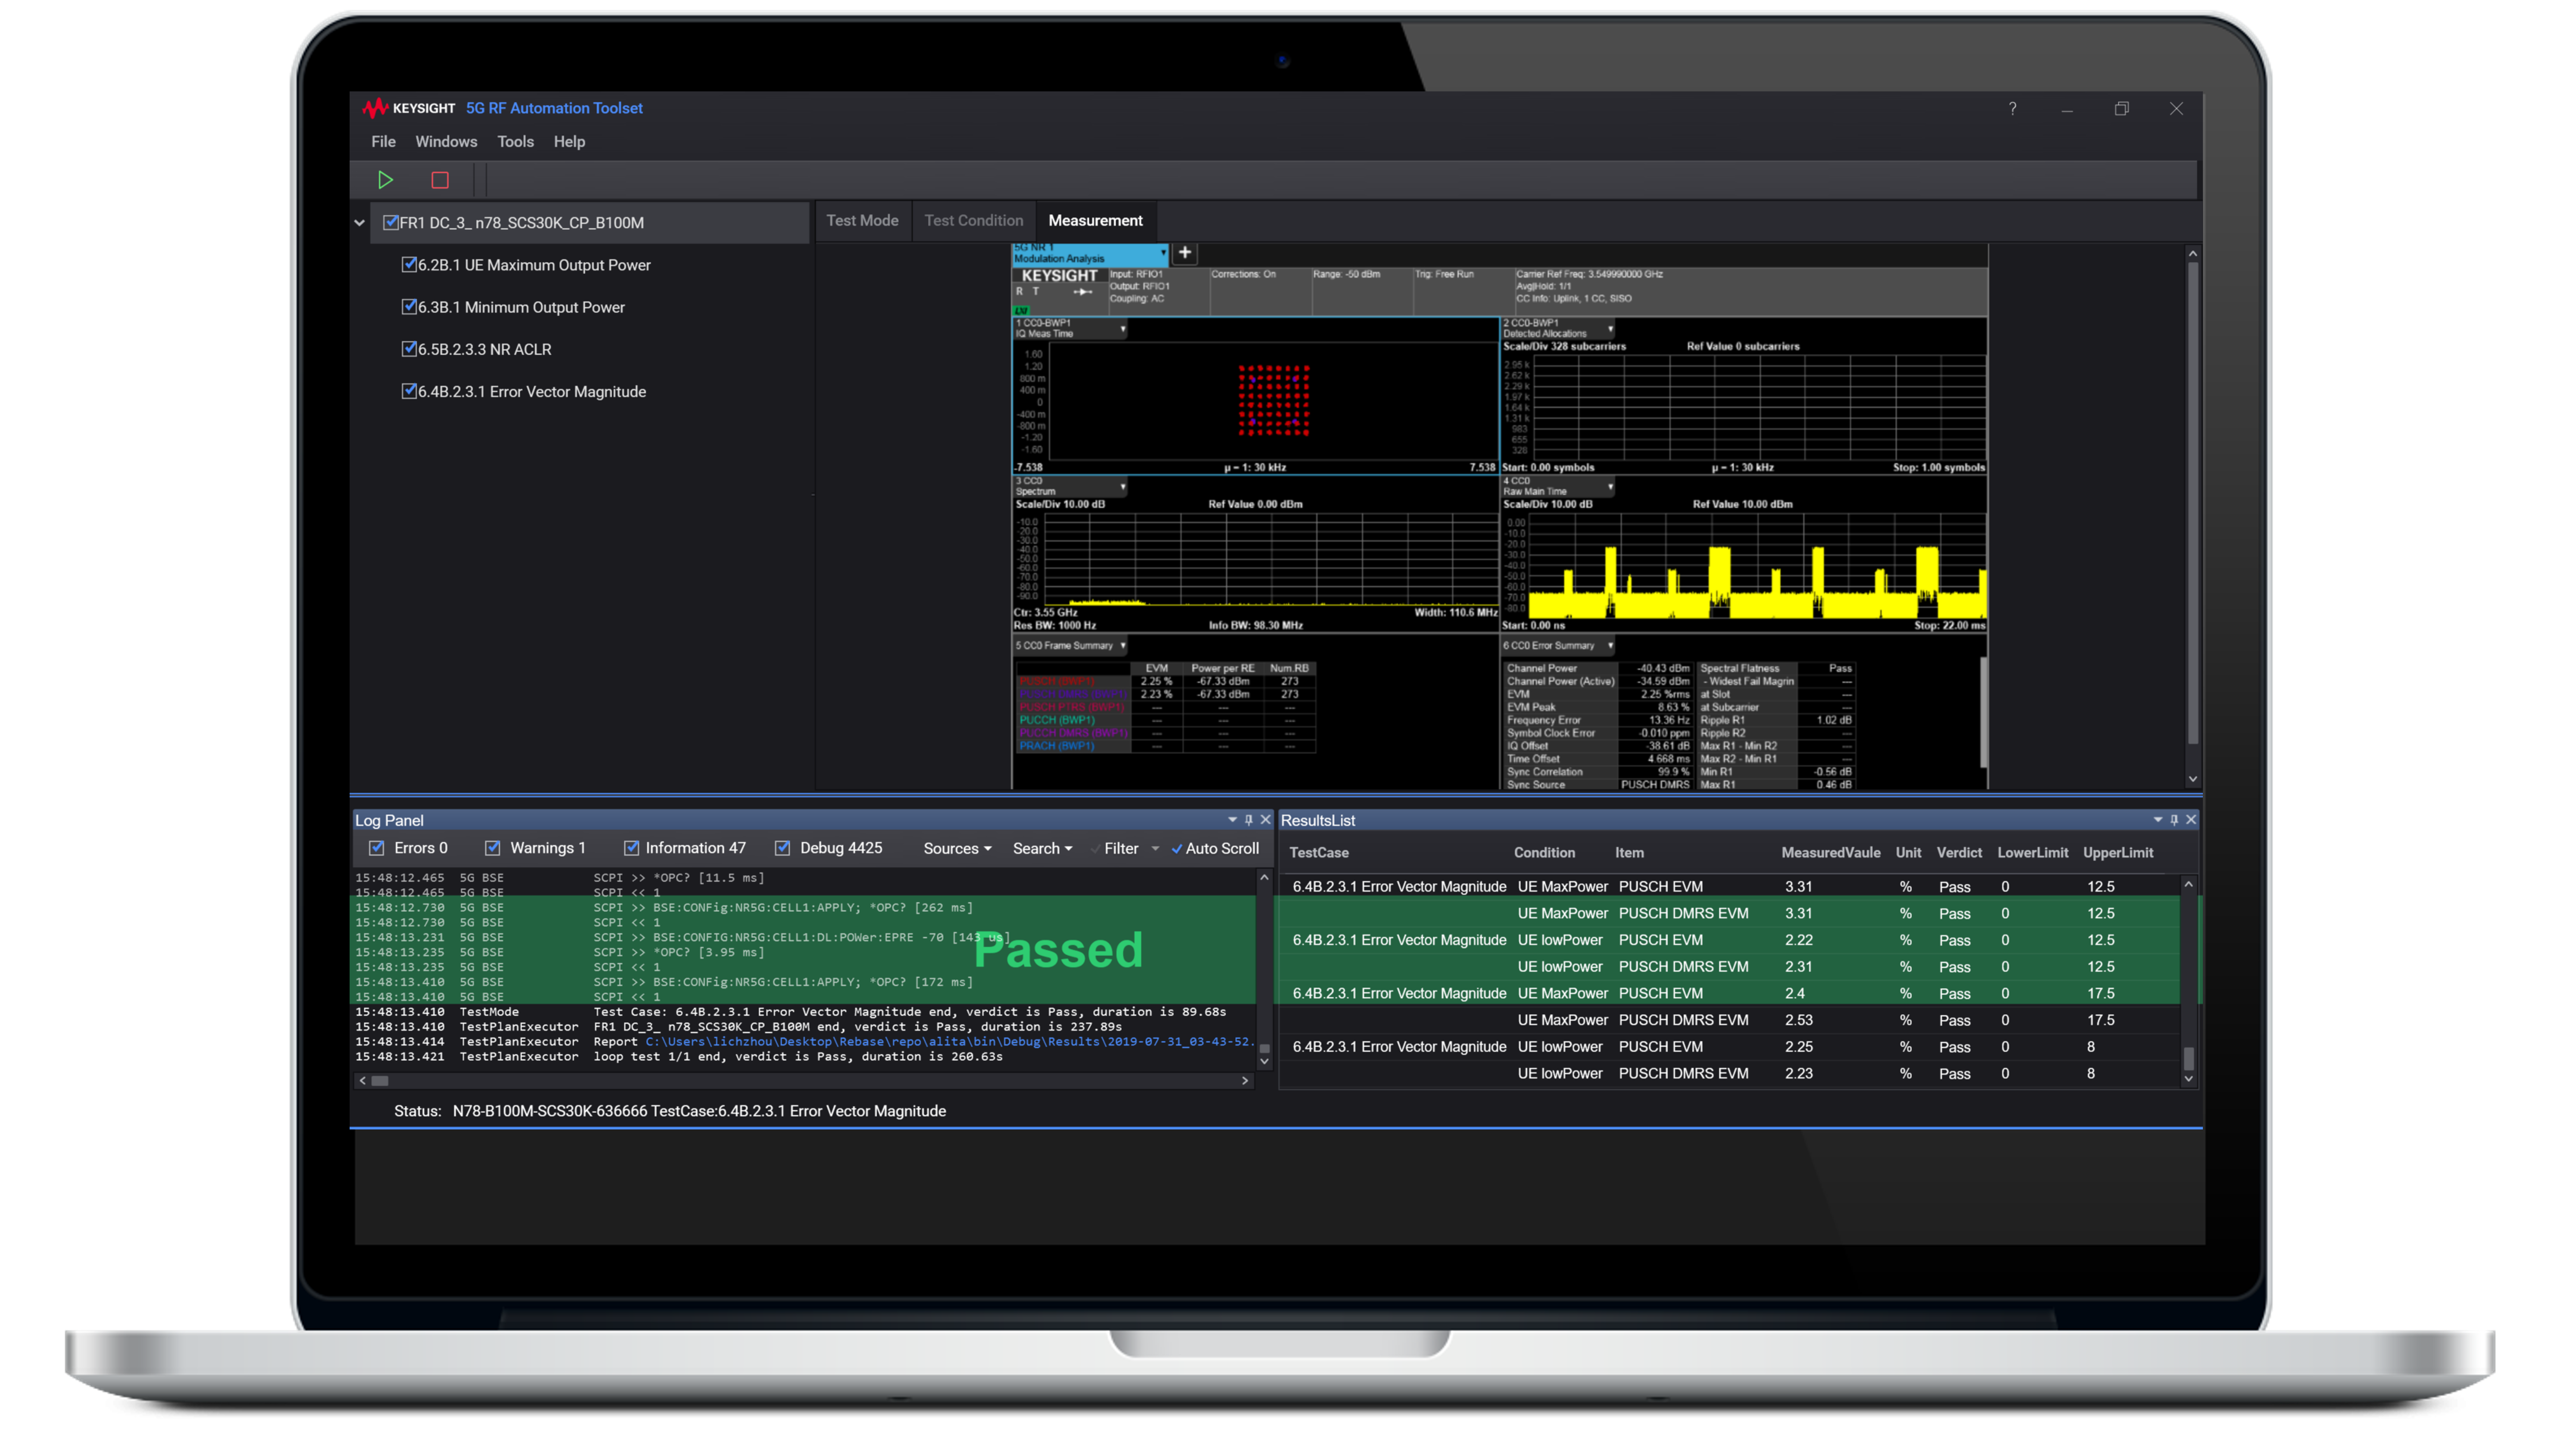Screen dimensions: 2576x1445
Task: Add a new measurement tab with plus icon
Action: point(1185,253)
